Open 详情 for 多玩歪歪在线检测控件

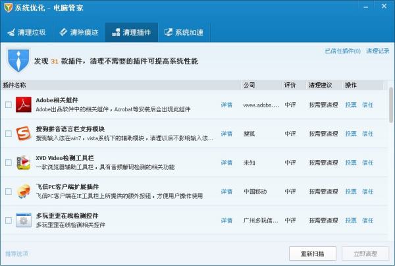226,221
